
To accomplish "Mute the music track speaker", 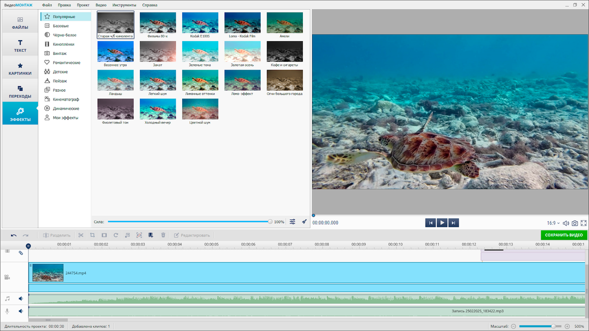I will coord(21,298).
